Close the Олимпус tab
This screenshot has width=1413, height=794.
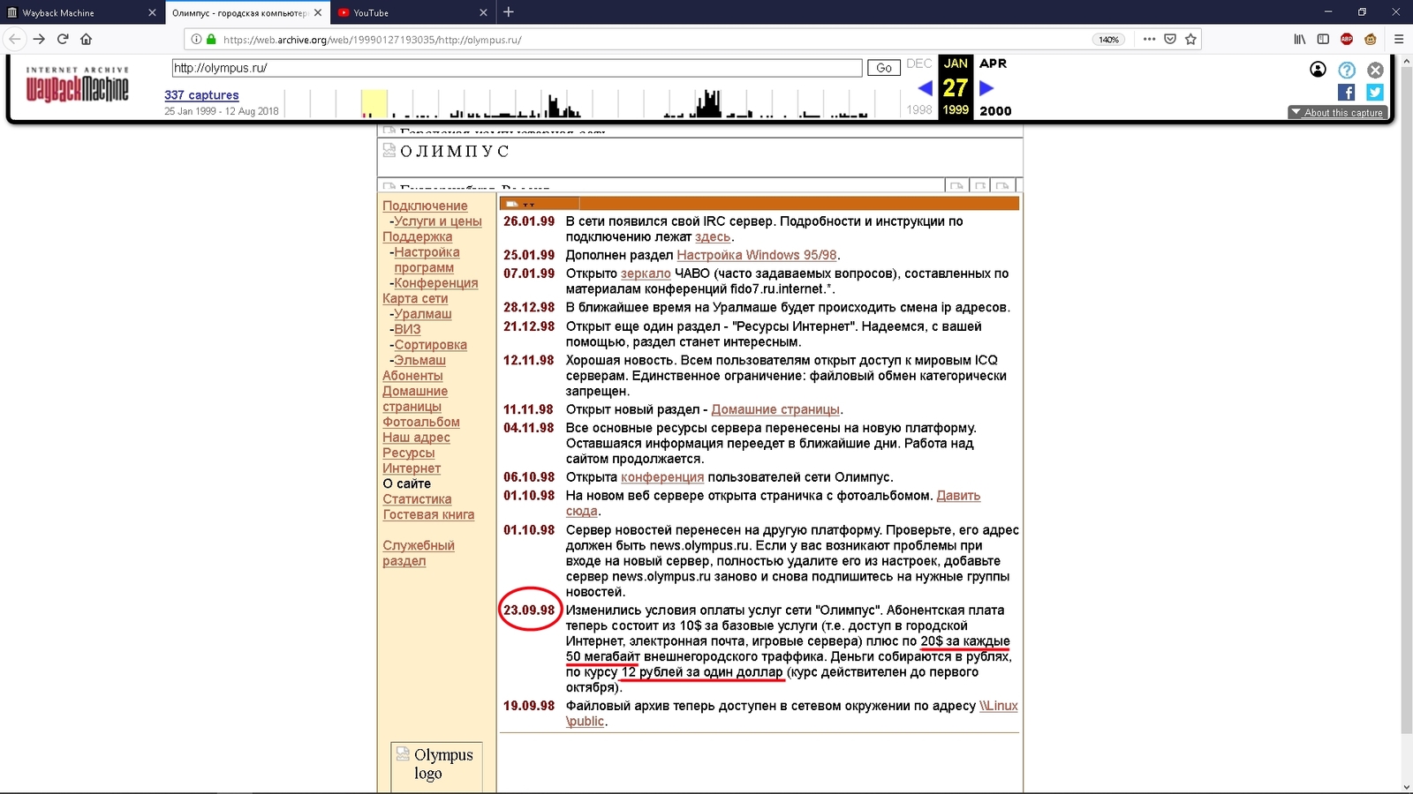pos(318,12)
